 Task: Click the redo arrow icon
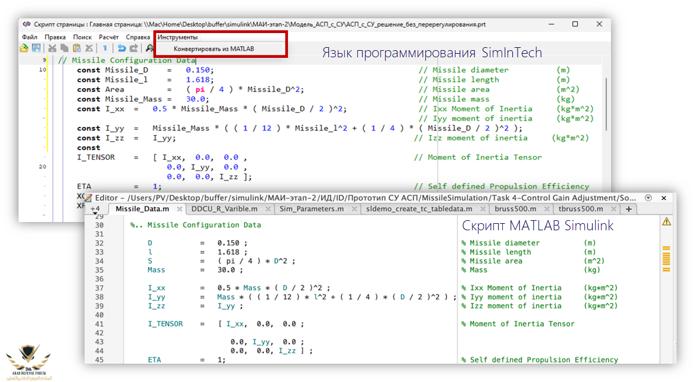[x=134, y=48]
